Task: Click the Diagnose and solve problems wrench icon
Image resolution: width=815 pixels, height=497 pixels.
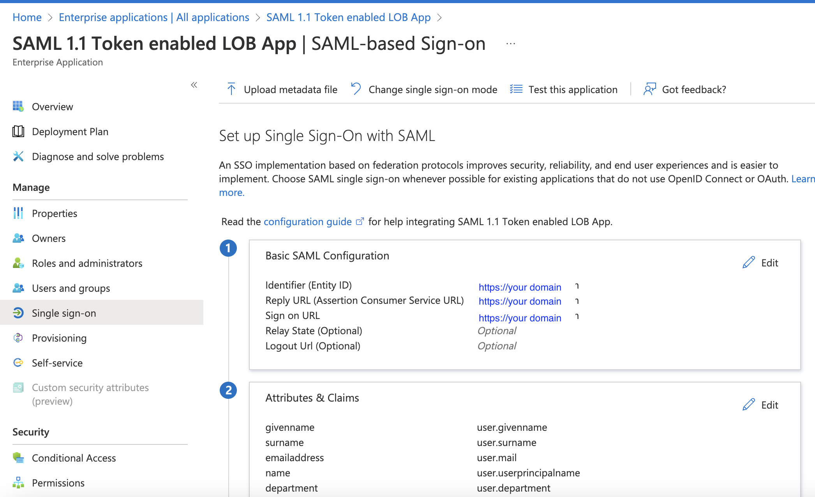Action: point(18,157)
